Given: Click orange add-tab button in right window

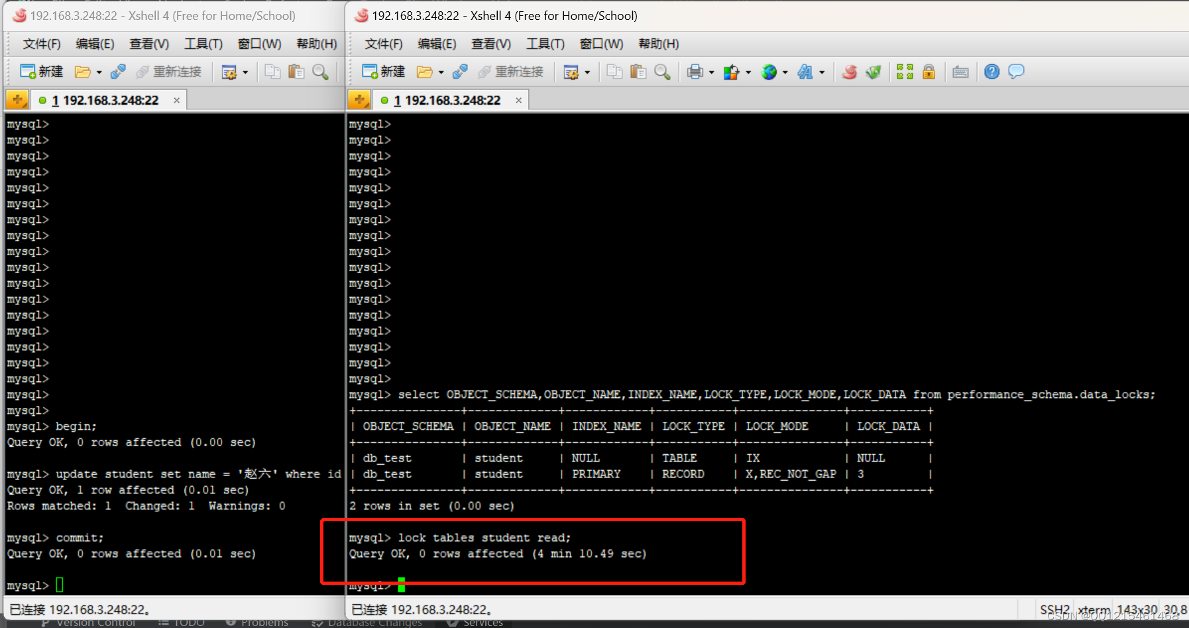Looking at the screenshot, I should [359, 100].
